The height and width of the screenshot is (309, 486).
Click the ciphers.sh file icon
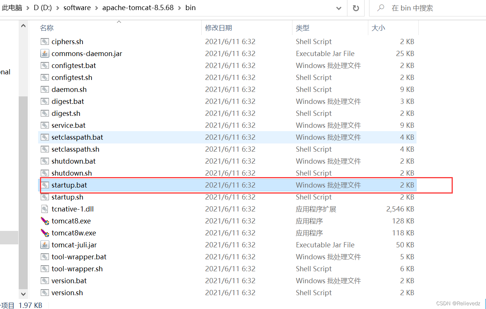45,42
